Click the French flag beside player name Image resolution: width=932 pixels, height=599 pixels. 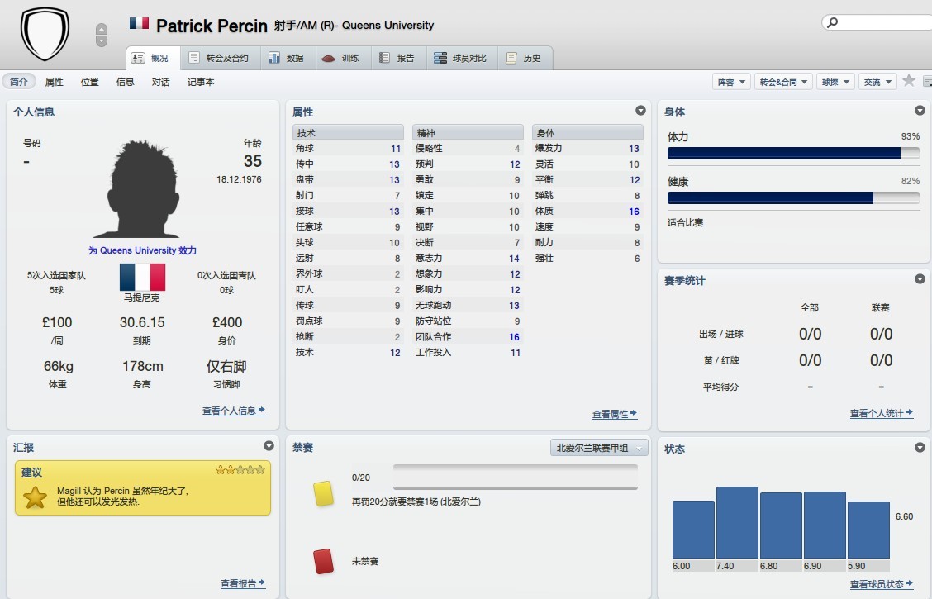click(x=139, y=24)
